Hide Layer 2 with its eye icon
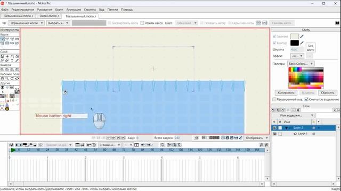The image size is (341, 191). pos(274,128)
